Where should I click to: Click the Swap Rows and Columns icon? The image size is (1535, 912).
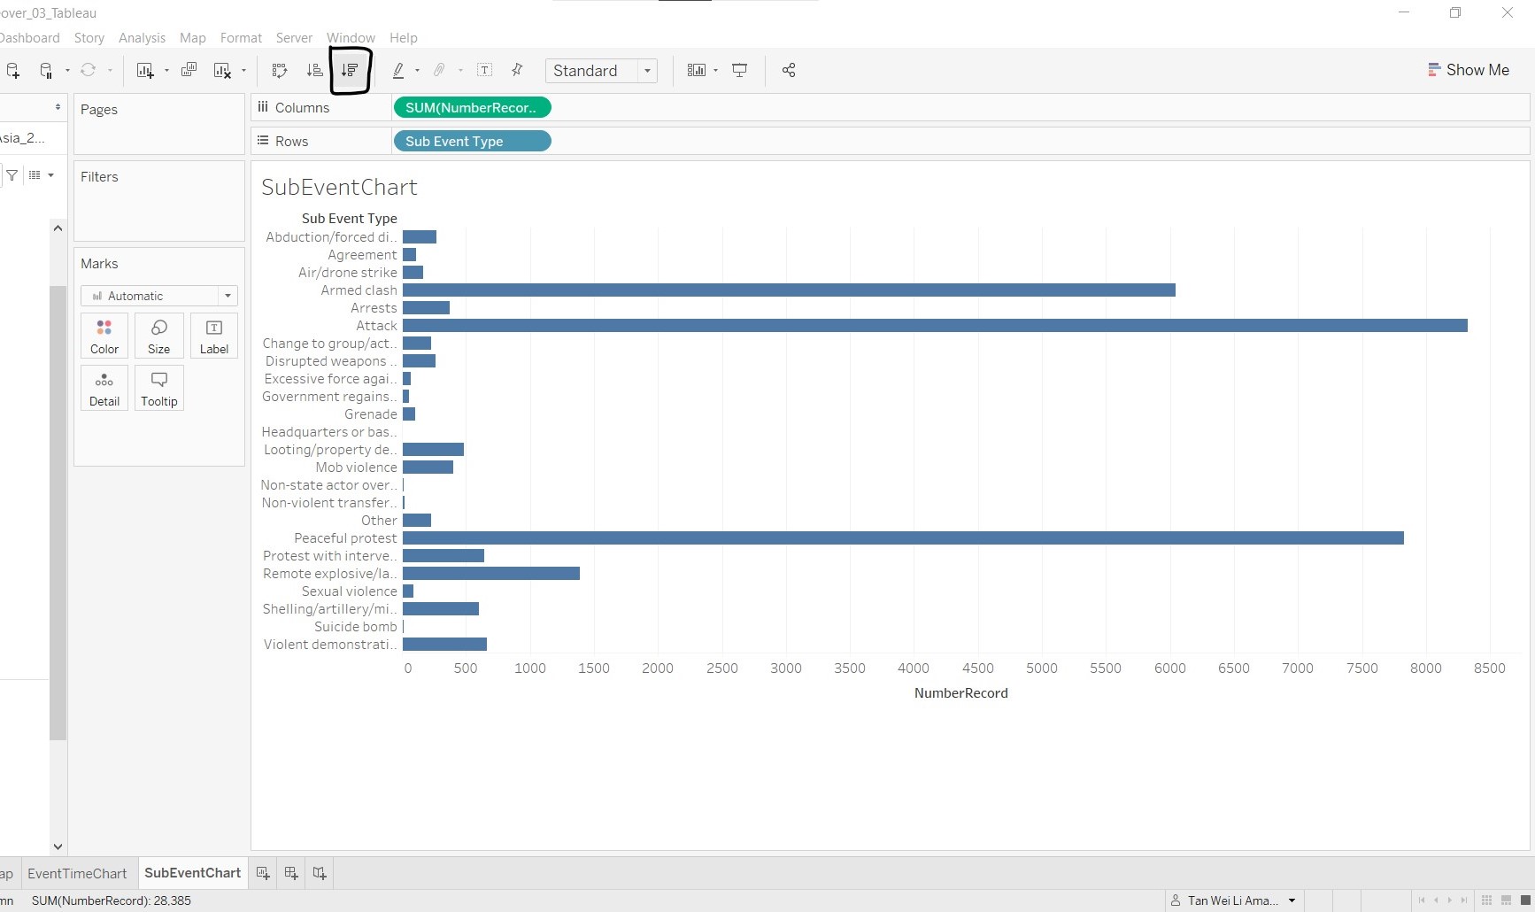click(x=280, y=71)
